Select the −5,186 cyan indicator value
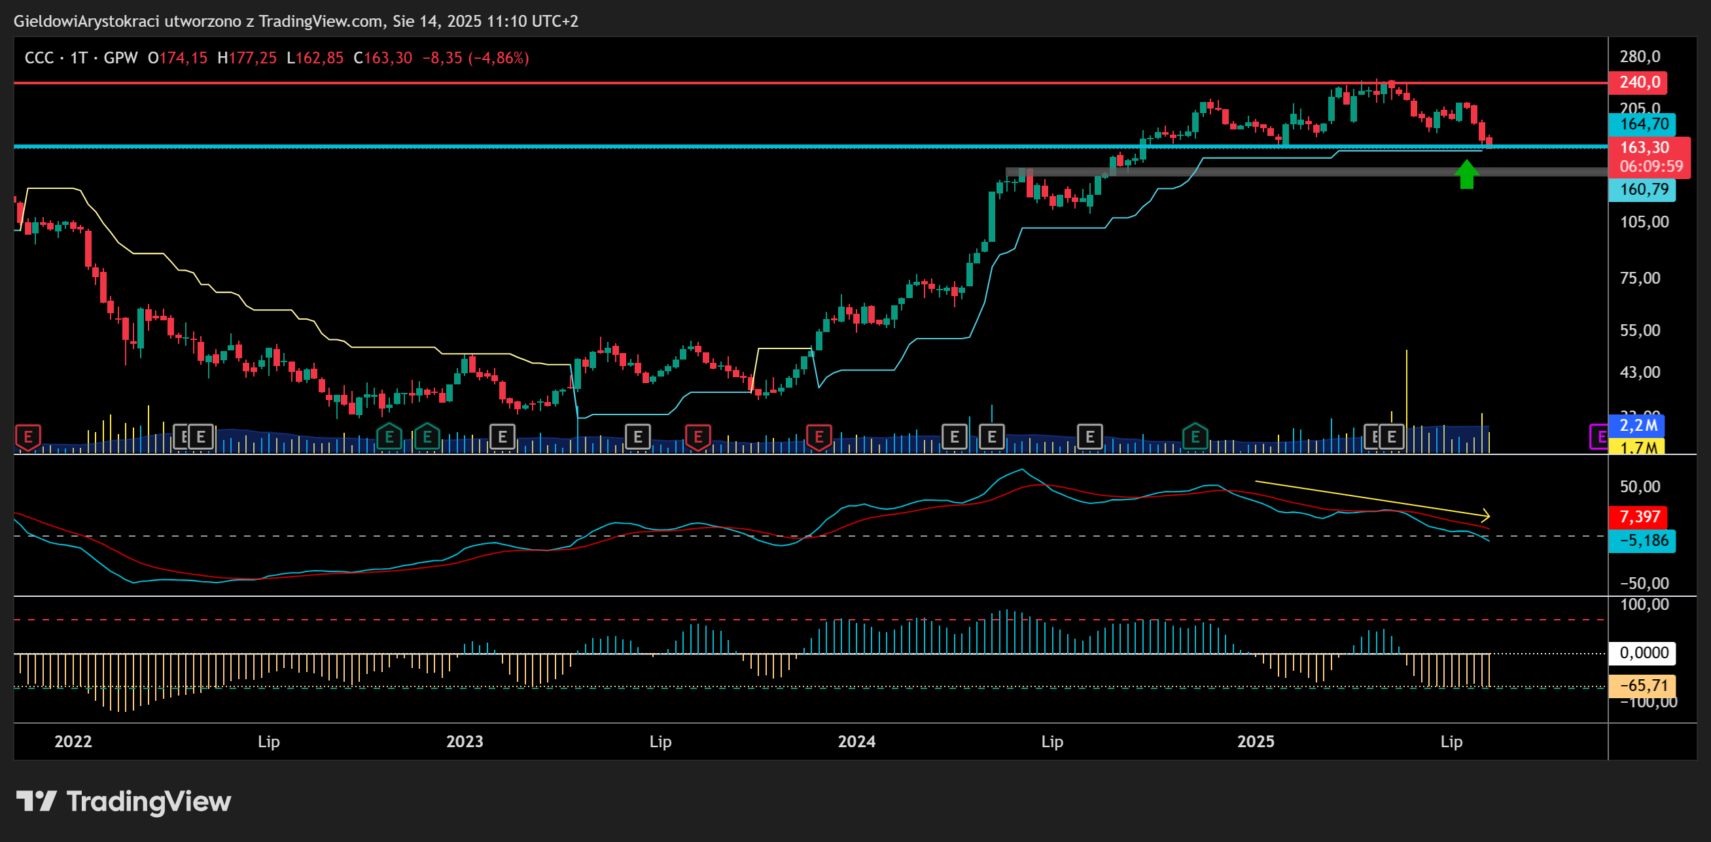Screen dimensions: 1711x842 pyautogui.click(x=1642, y=541)
